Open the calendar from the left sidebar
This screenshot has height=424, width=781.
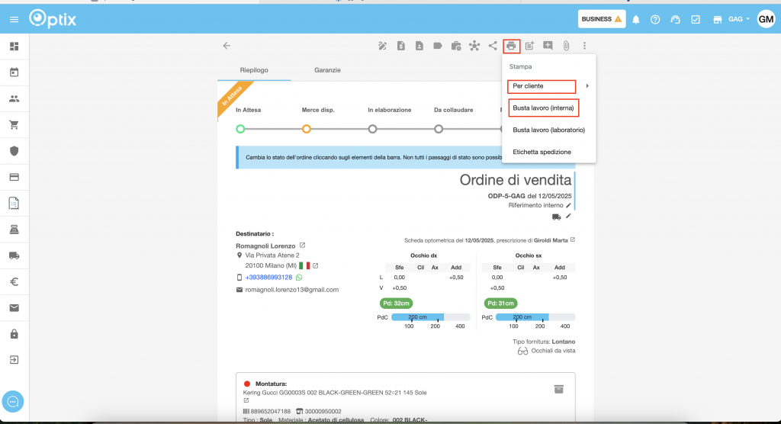[14, 72]
